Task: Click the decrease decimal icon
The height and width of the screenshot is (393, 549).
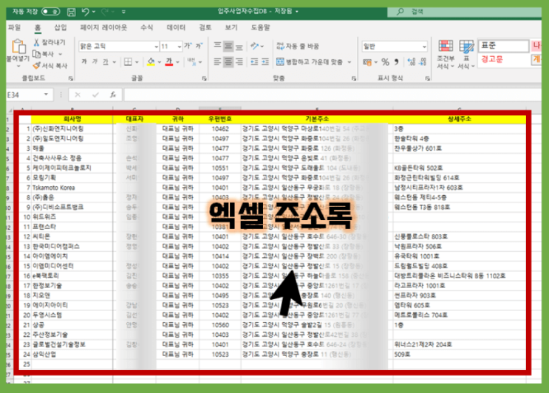Action: [x=423, y=62]
